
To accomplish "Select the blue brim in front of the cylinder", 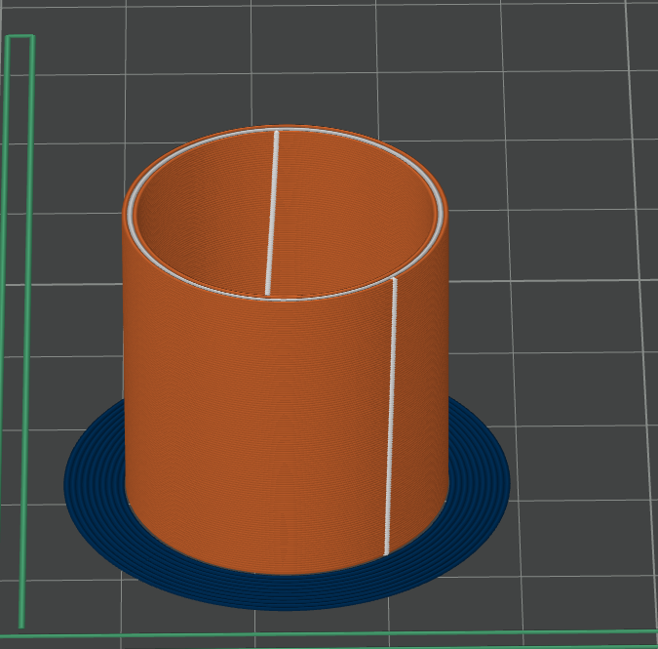I will point(283,589).
